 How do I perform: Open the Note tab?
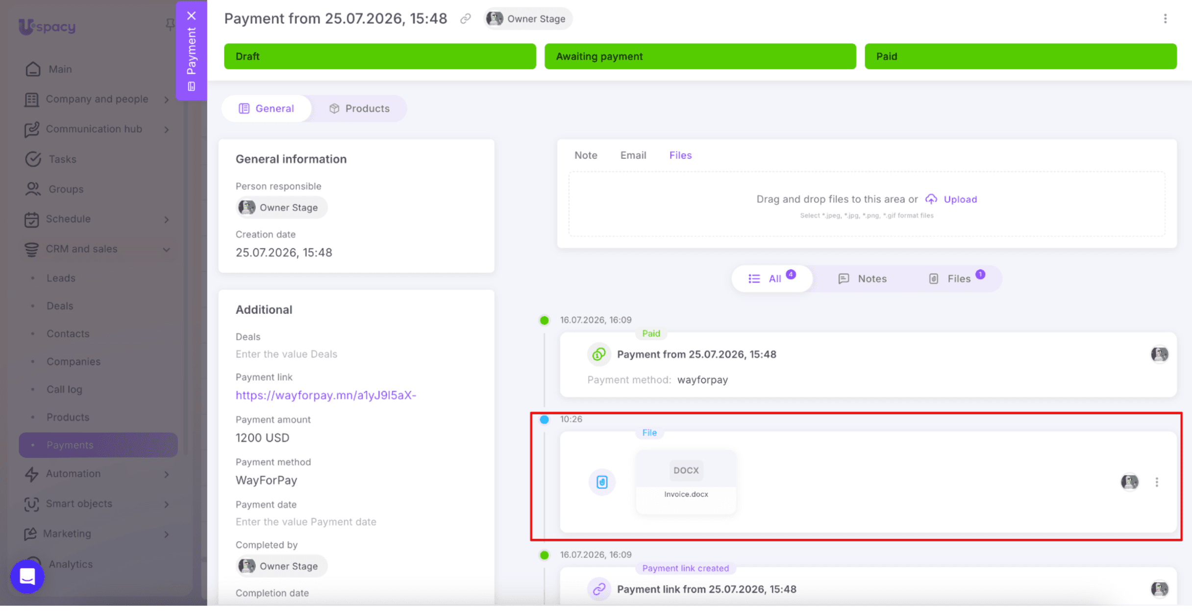(586, 155)
